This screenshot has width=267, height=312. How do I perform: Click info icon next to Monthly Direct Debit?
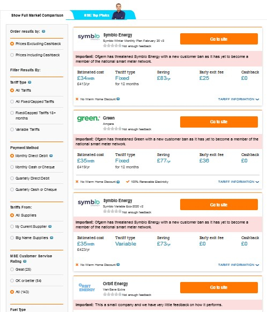point(51,156)
